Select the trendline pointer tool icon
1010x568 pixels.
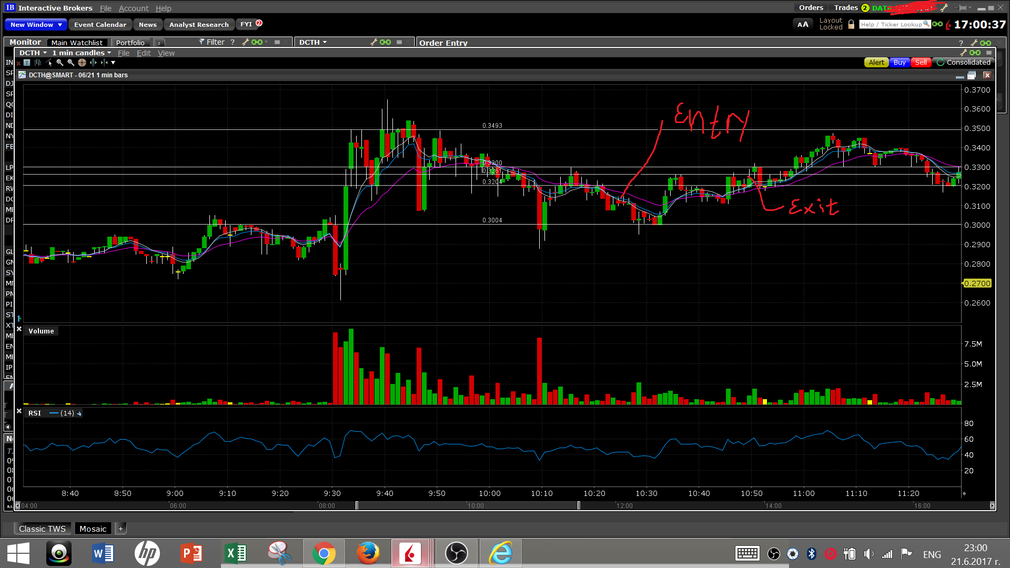[x=49, y=63]
